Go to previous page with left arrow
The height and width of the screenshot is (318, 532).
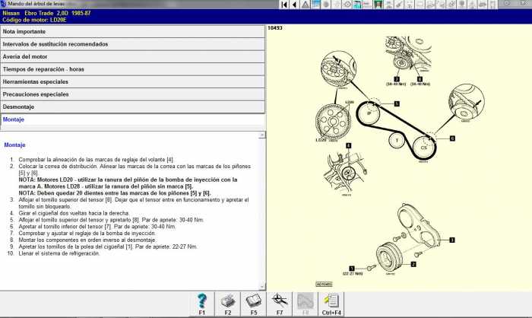[x=294, y=5]
